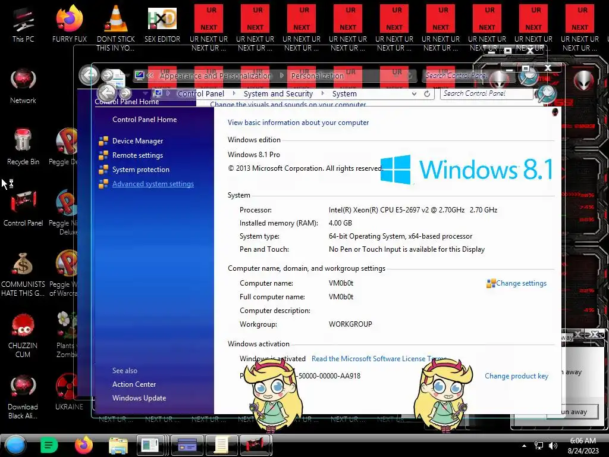The image size is (609, 457).
Task: Show hidden tray icons arrow
Action: pyautogui.click(x=525, y=446)
